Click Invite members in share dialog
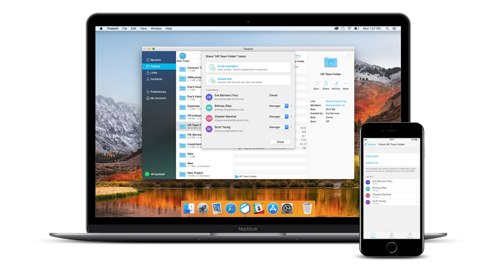Image resolution: width=497 pixels, height=265 pixels. 248,68
